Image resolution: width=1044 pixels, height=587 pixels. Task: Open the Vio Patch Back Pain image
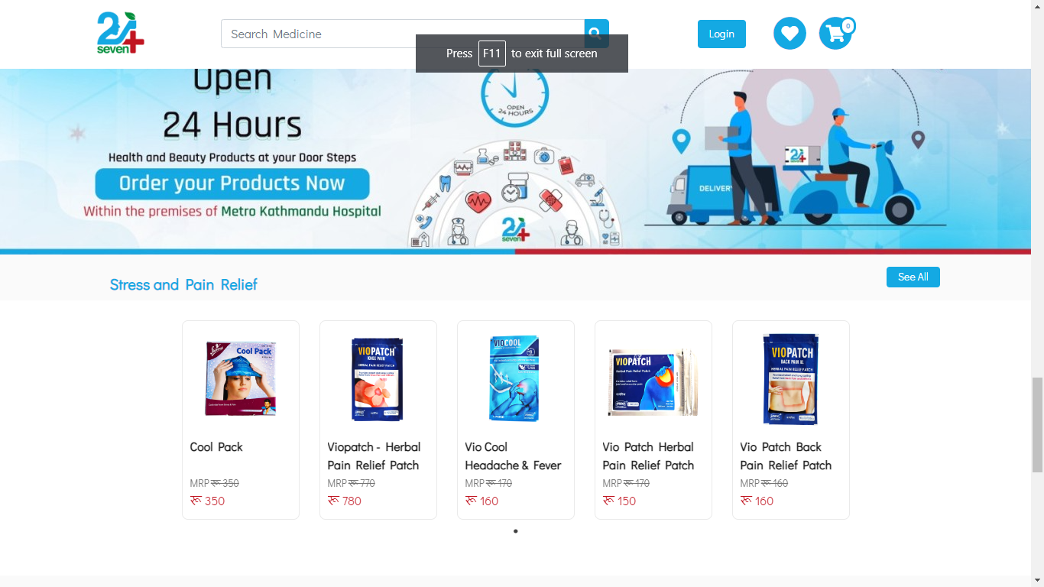click(791, 379)
